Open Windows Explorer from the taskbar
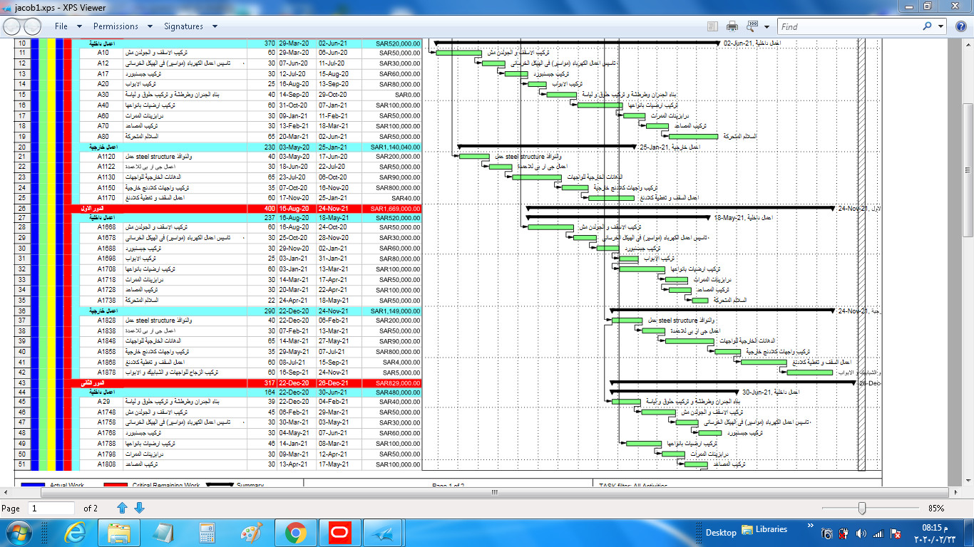This screenshot has height=547, width=974. coord(118,533)
